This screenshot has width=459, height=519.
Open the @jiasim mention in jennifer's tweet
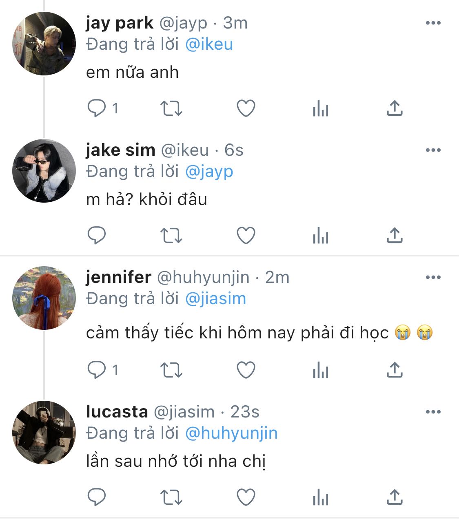click(215, 298)
